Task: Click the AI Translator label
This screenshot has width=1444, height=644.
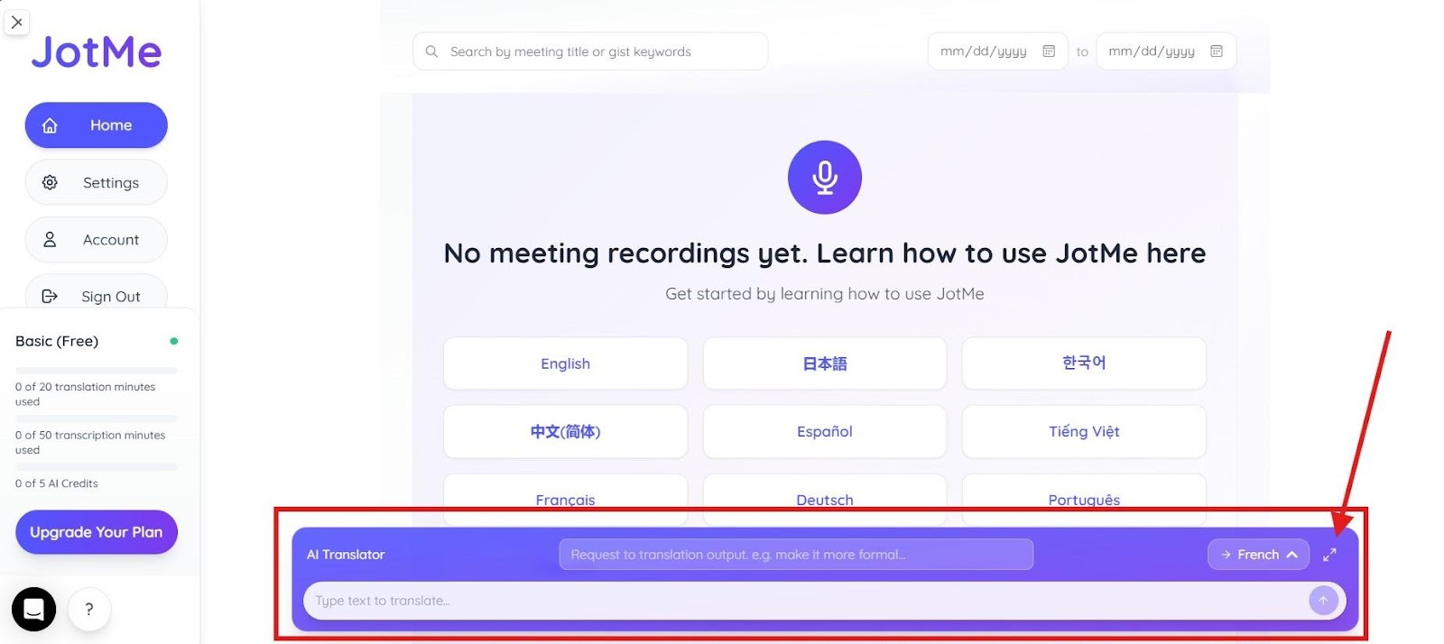Action: click(346, 555)
